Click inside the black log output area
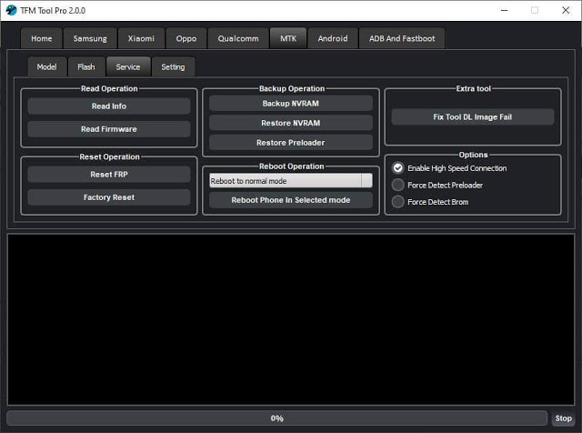The image size is (582, 433). [291, 319]
